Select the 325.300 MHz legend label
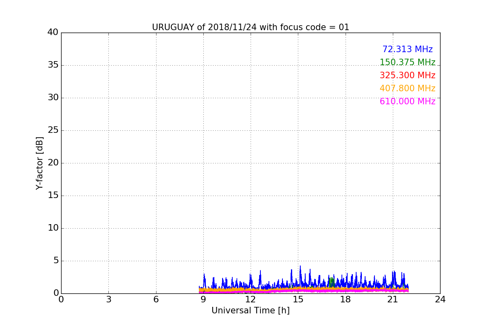The height and width of the screenshot is (326, 489). [x=407, y=75]
